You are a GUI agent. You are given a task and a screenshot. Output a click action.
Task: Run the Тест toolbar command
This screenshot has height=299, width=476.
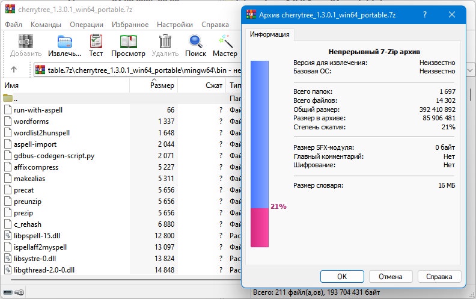point(96,42)
